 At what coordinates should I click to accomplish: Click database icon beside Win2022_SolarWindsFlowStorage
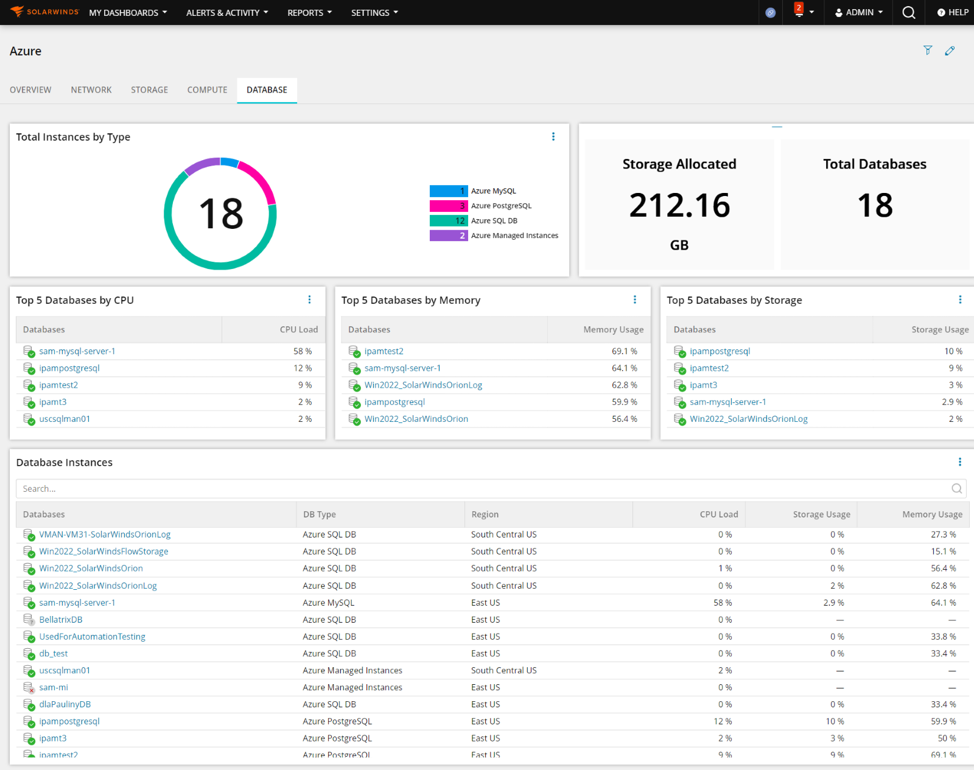29,551
